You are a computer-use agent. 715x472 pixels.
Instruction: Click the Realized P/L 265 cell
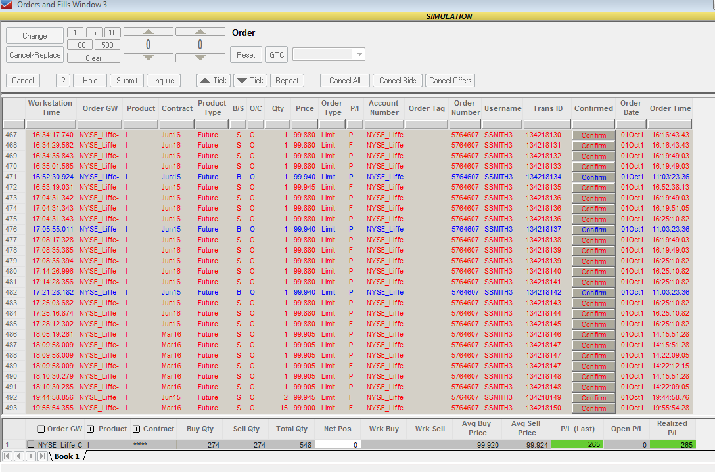672,444
